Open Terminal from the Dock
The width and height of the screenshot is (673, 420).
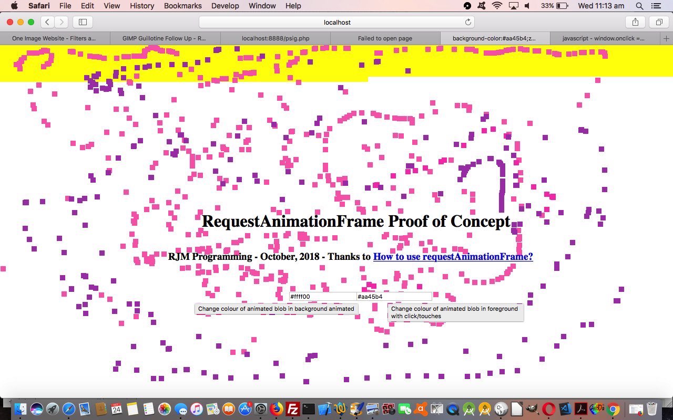tap(309, 408)
